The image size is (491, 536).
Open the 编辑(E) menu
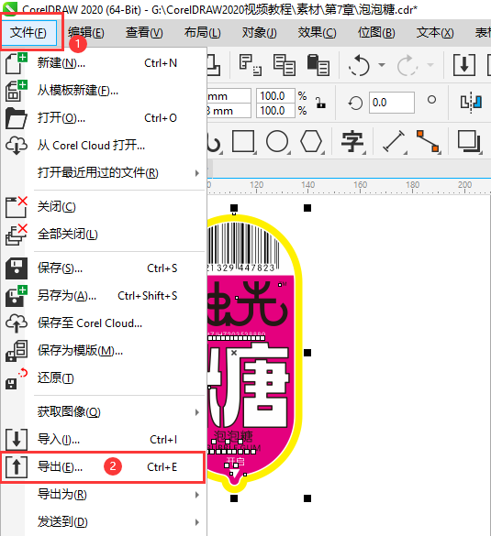[86, 33]
